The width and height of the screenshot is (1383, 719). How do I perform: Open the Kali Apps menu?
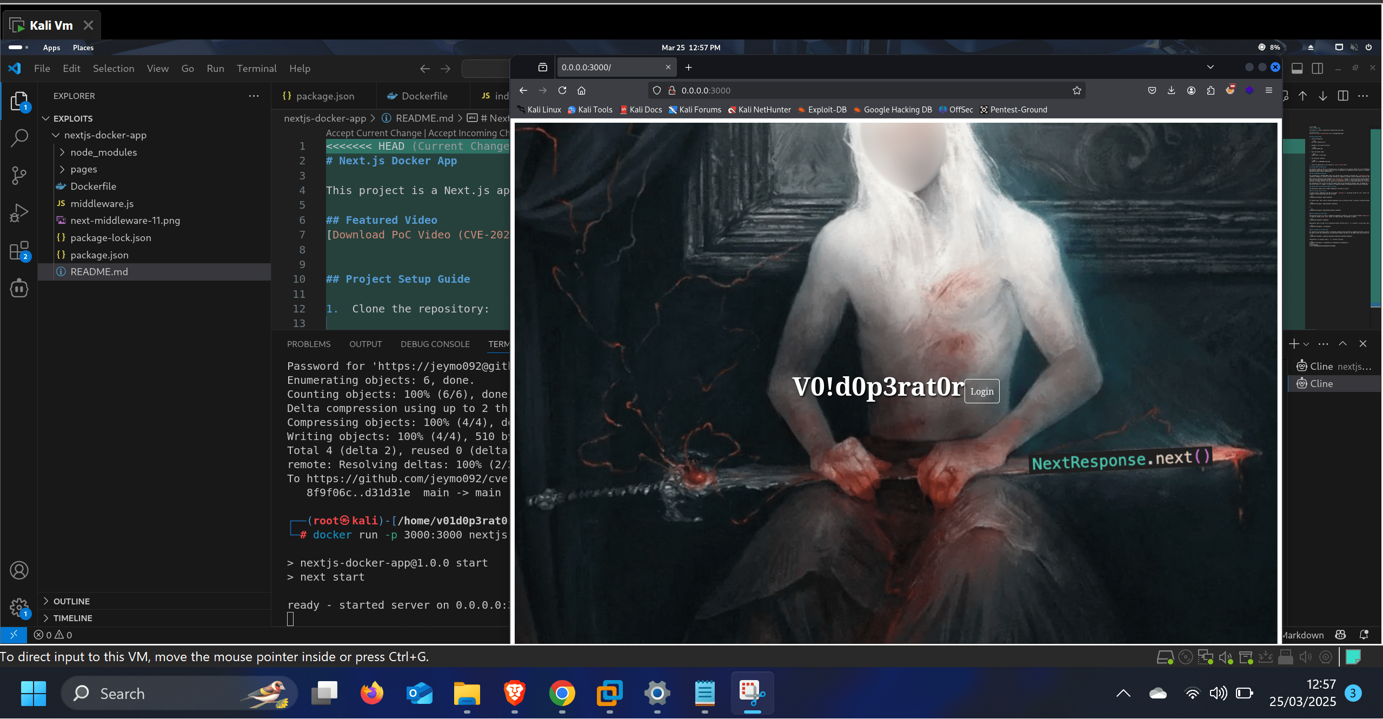pyautogui.click(x=51, y=48)
